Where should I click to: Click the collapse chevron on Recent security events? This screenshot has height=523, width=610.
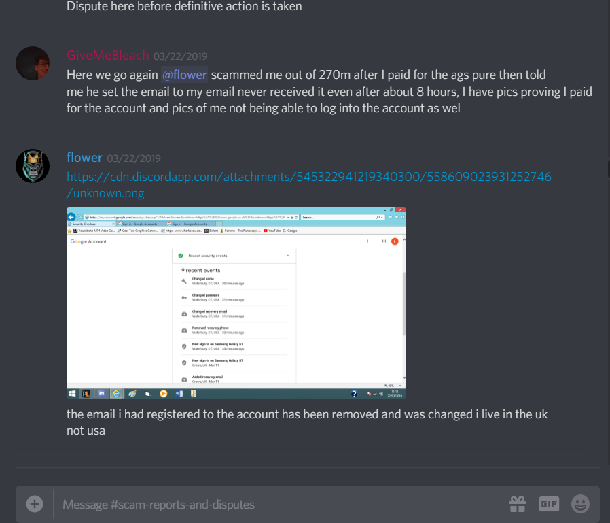288,256
